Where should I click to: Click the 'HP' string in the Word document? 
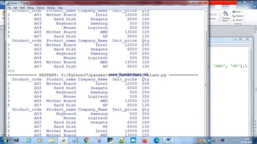click(x=235, y=66)
